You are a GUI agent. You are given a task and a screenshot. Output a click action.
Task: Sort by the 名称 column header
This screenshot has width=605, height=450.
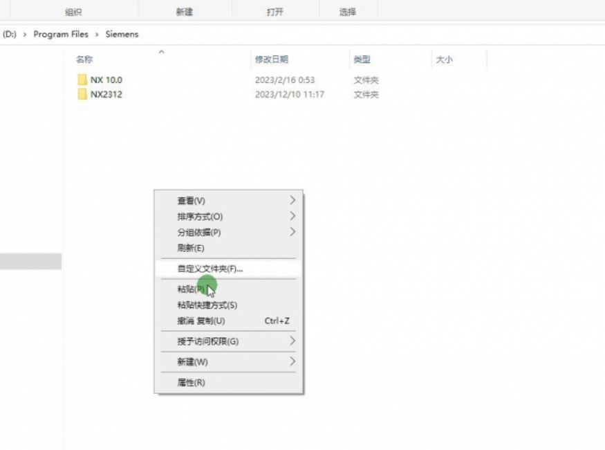84,60
